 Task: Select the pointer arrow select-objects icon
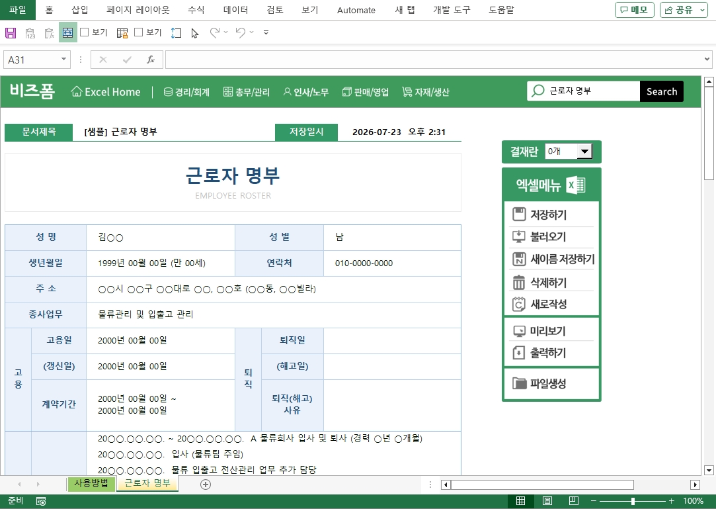point(195,33)
